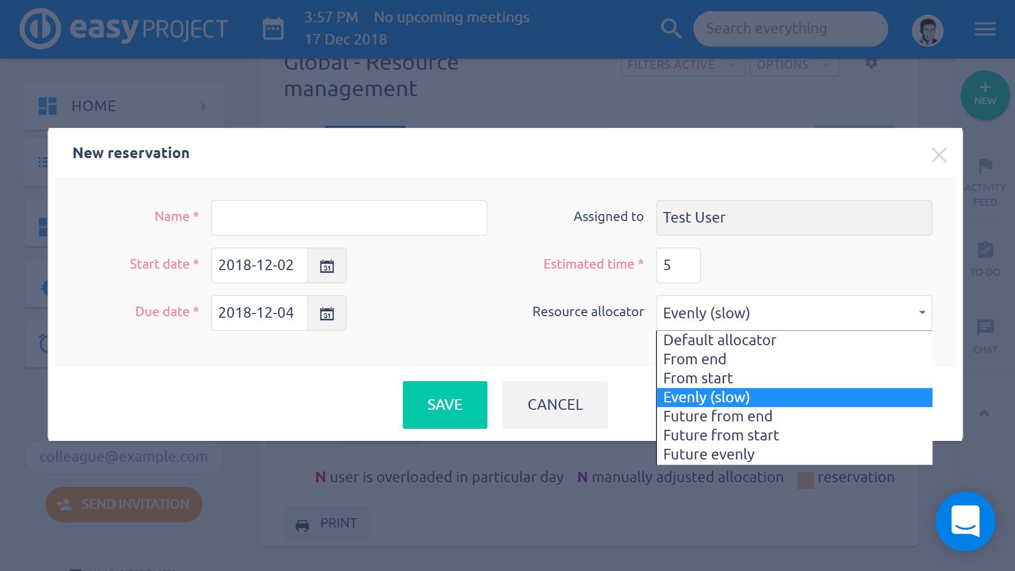Select Future evenly option

tap(708, 454)
